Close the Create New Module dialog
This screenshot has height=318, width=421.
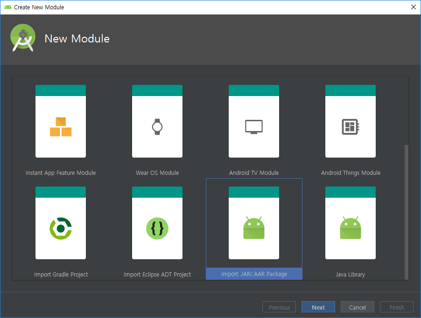[413, 7]
